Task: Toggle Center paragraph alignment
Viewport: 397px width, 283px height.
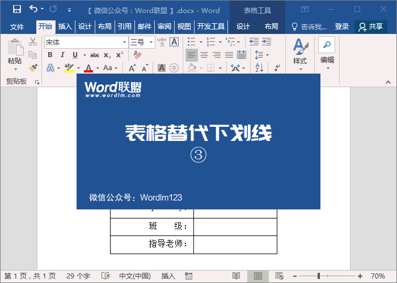Action: [x=204, y=55]
